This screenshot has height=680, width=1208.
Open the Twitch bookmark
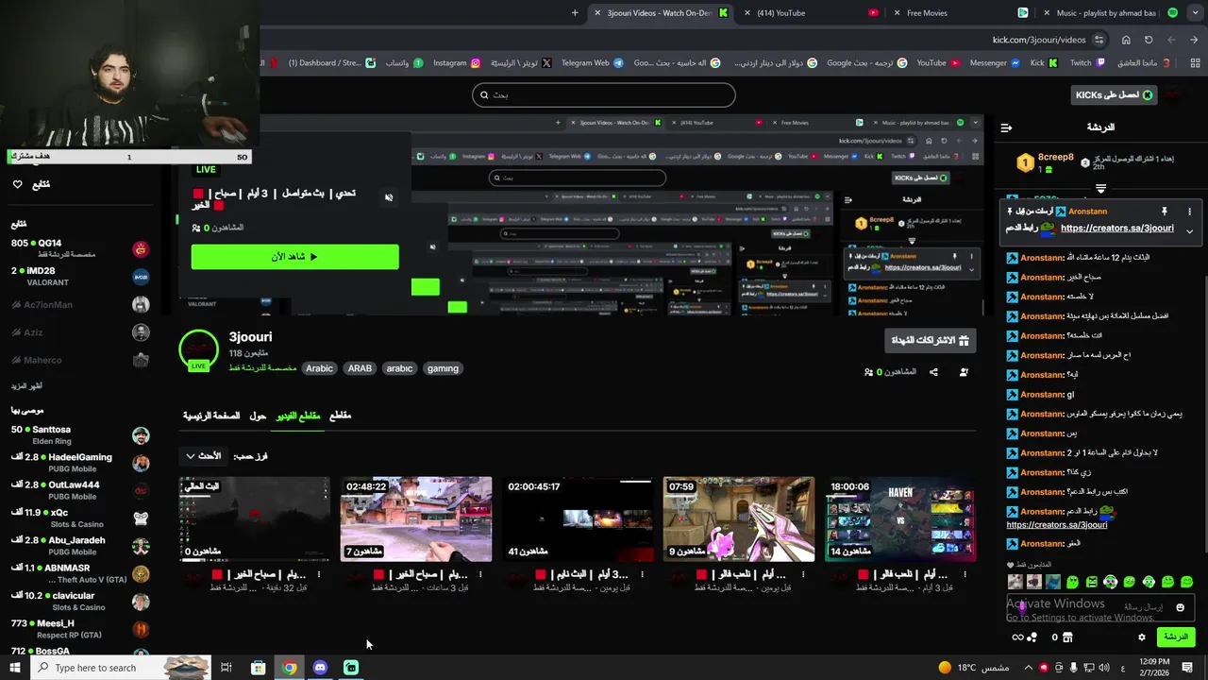point(1087,63)
